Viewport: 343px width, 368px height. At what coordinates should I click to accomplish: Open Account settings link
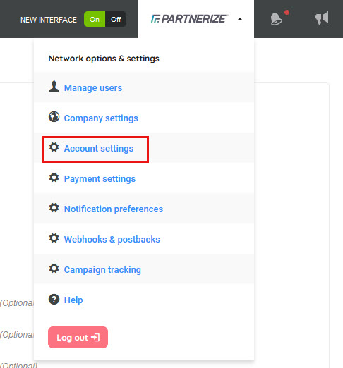pos(99,149)
